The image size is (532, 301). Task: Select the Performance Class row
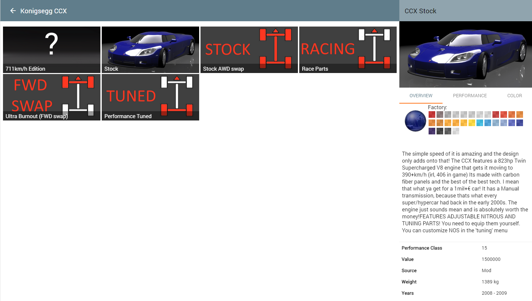pos(465,248)
